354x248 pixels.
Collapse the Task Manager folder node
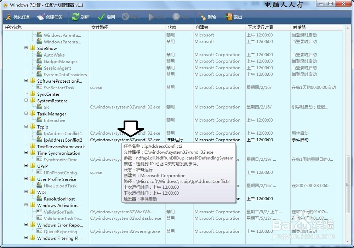26,113
